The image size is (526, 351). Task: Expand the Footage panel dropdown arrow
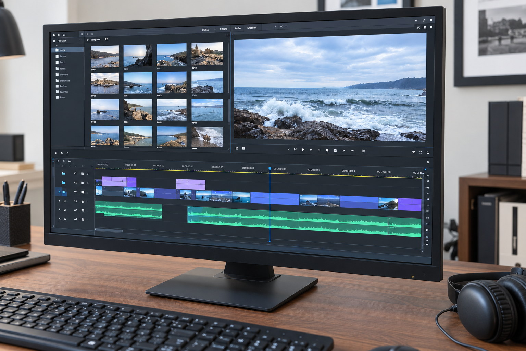(x=82, y=40)
